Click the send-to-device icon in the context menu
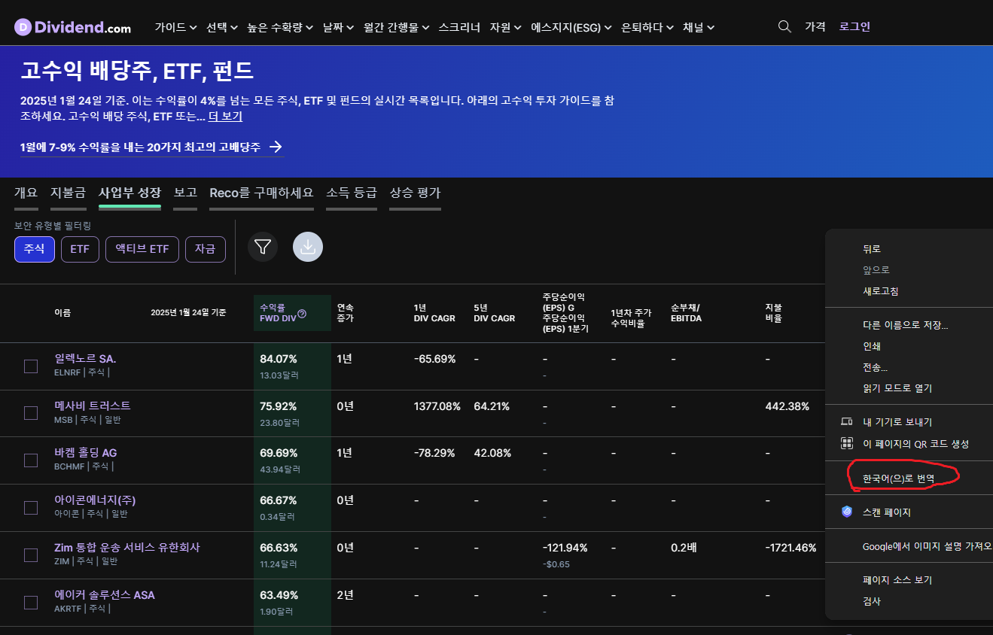993x635 pixels. tap(847, 422)
